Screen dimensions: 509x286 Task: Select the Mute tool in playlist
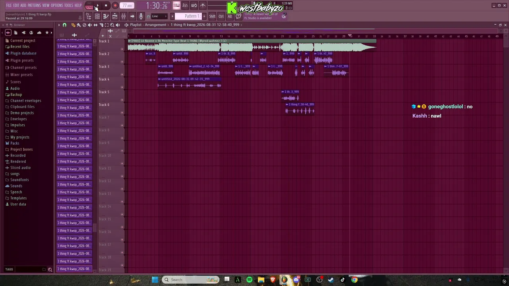(90, 25)
